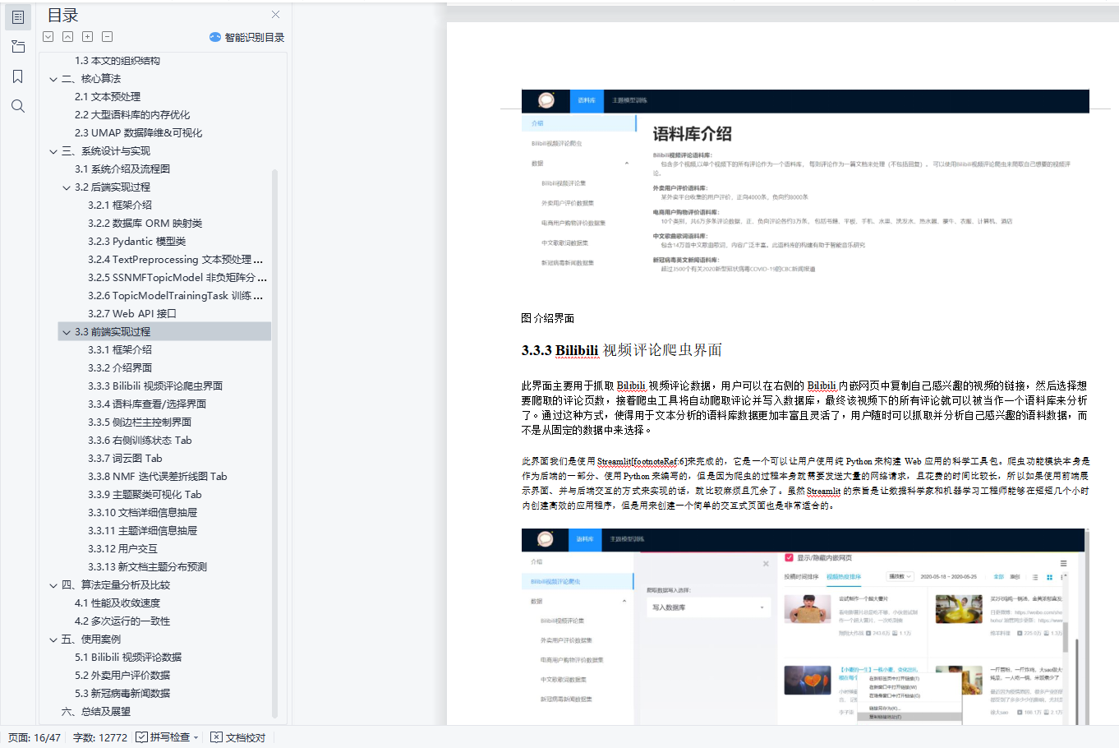The width and height of the screenshot is (1119, 748).
Task: Collapse the 3.3 前端实现过程 subsection
Action: (x=67, y=332)
